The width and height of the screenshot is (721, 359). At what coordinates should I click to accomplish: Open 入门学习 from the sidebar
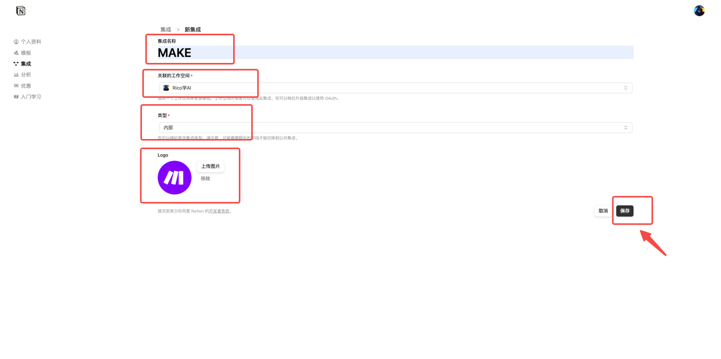(x=30, y=97)
